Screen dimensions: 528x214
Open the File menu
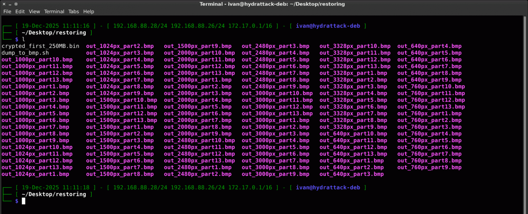click(x=7, y=11)
